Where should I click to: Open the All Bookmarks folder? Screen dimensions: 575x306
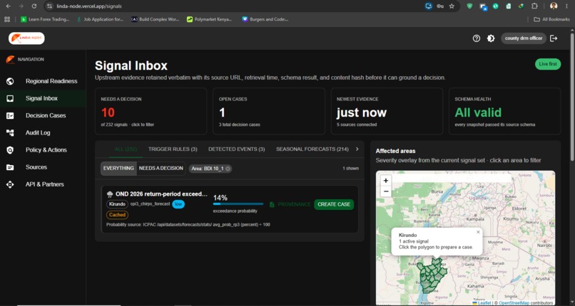tap(551, 19)
